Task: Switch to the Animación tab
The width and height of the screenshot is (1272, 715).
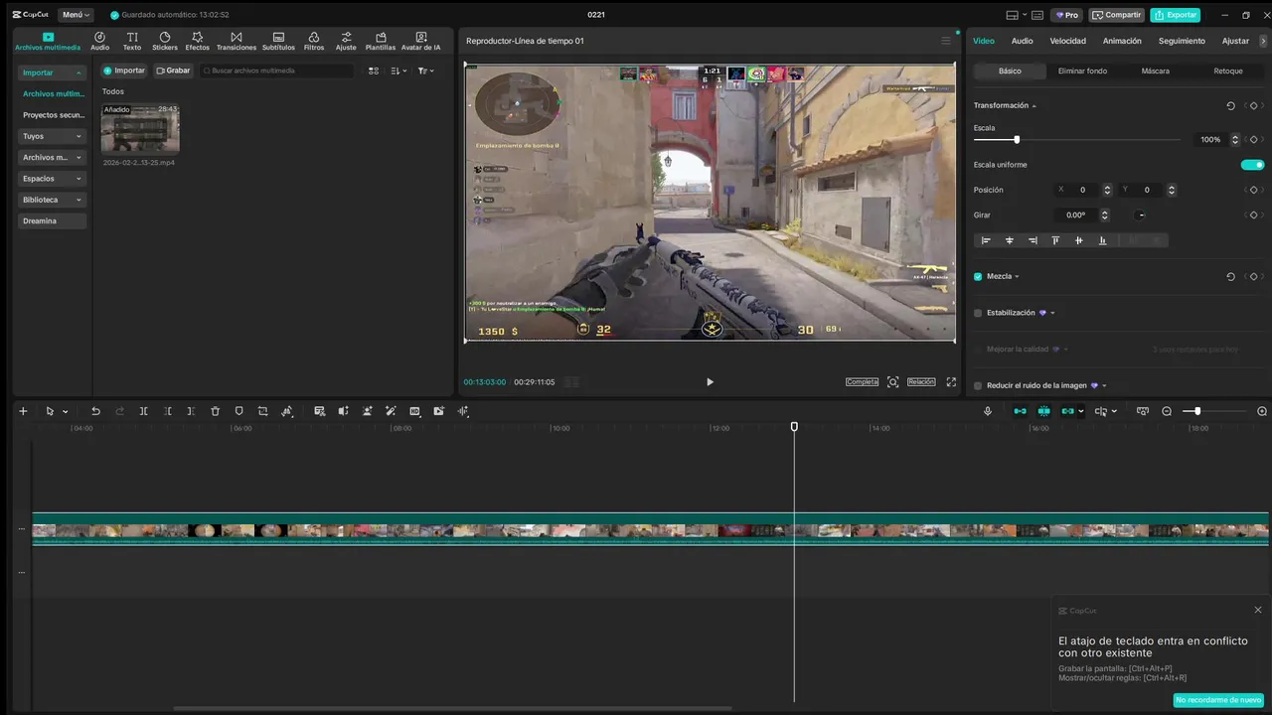Action: point(1122,41)
